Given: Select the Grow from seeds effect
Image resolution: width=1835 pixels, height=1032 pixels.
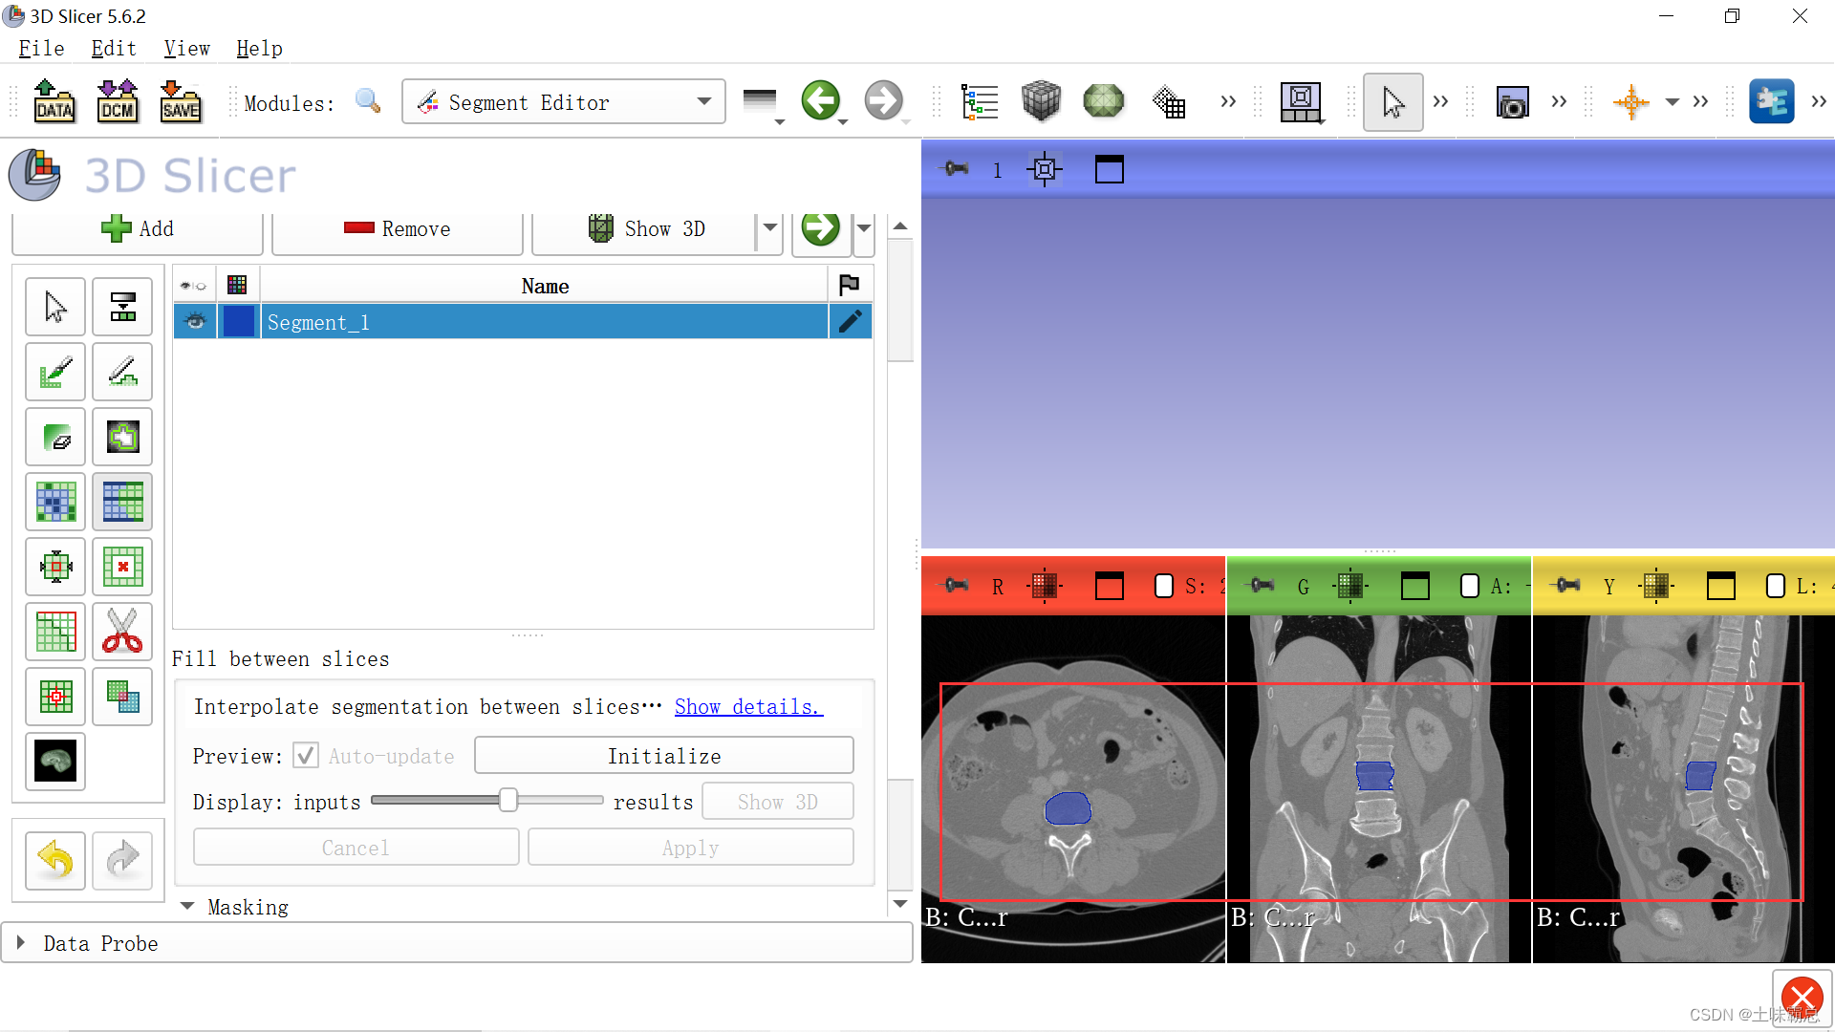Looking at the screenshot, I should point(54,502).
